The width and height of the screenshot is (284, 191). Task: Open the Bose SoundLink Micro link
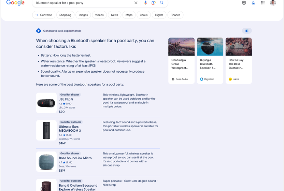tap(75, 158)
